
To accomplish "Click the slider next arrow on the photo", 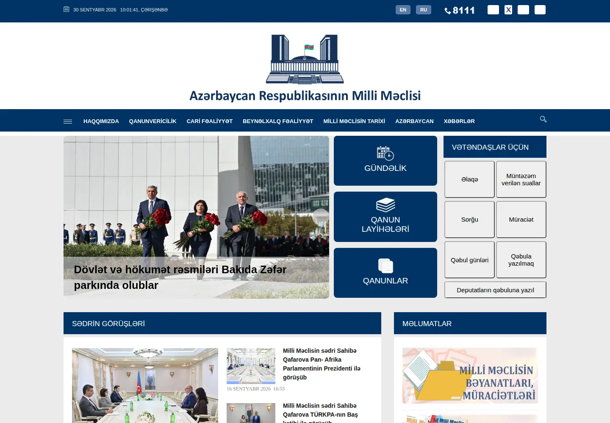I will 321,217.
